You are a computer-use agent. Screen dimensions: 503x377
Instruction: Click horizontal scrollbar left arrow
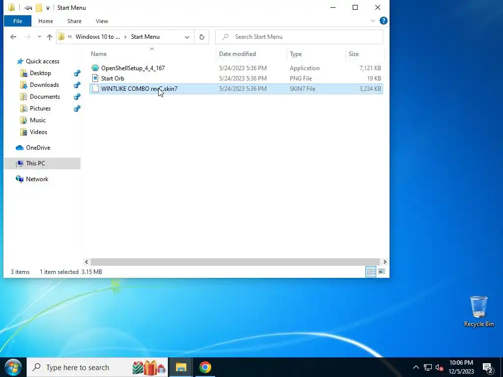click(x=86, y=262)
